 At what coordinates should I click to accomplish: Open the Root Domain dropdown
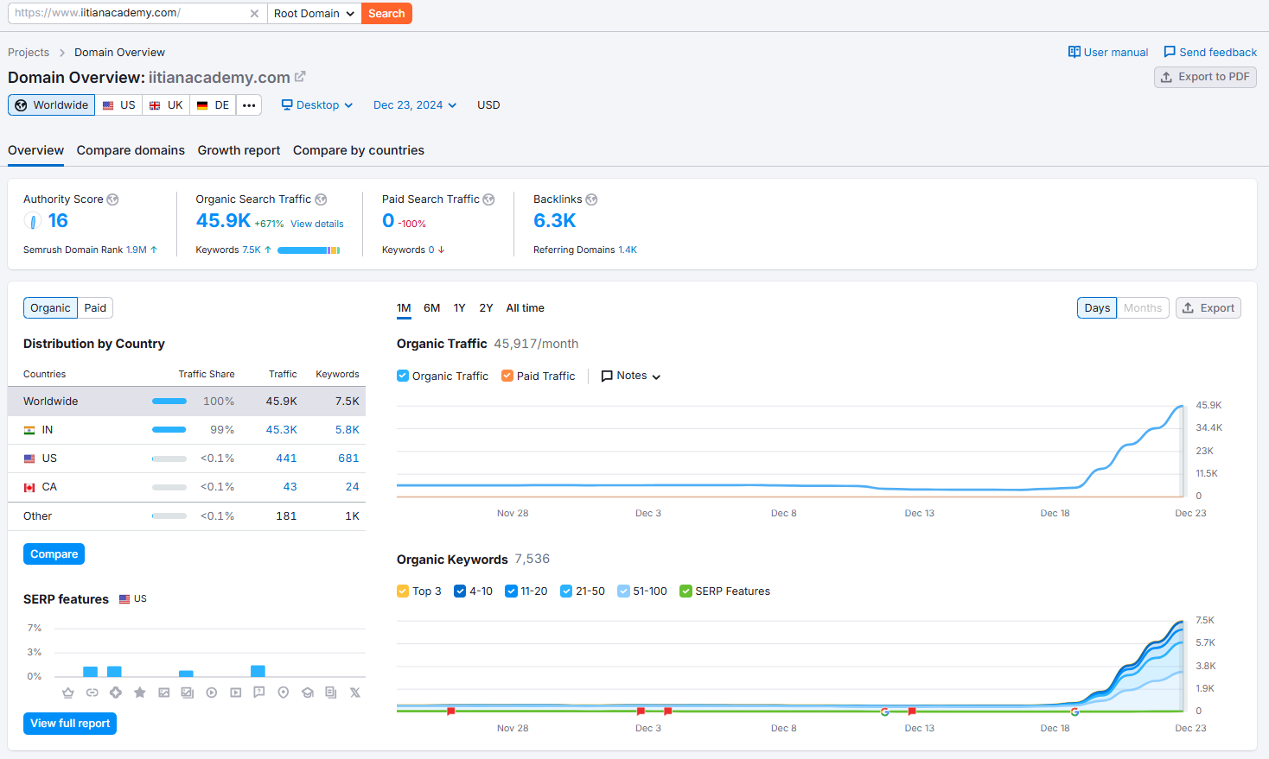[x=314, y=14]
